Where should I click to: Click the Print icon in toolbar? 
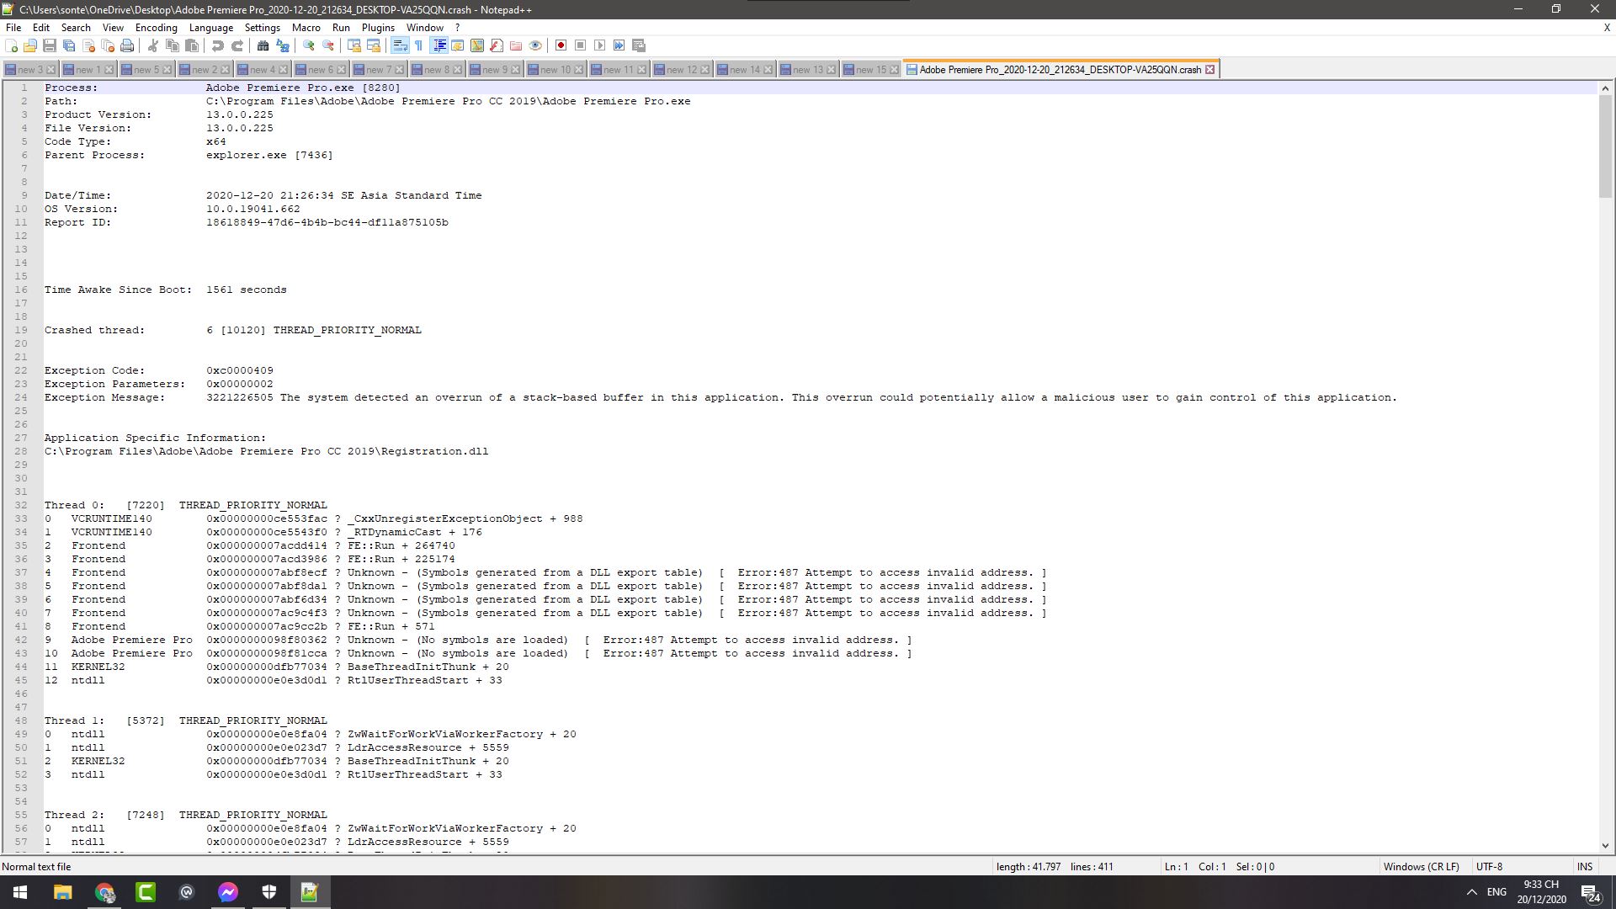(x=127, y=45)
